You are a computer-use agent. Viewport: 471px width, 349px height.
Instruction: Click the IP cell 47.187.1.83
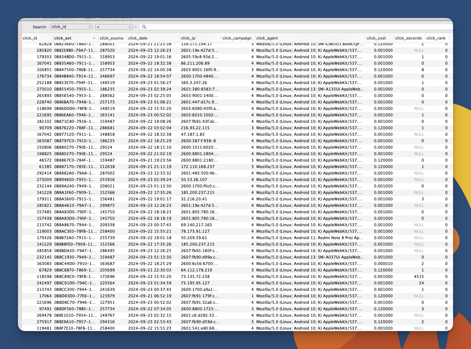[x=193, y=134]
